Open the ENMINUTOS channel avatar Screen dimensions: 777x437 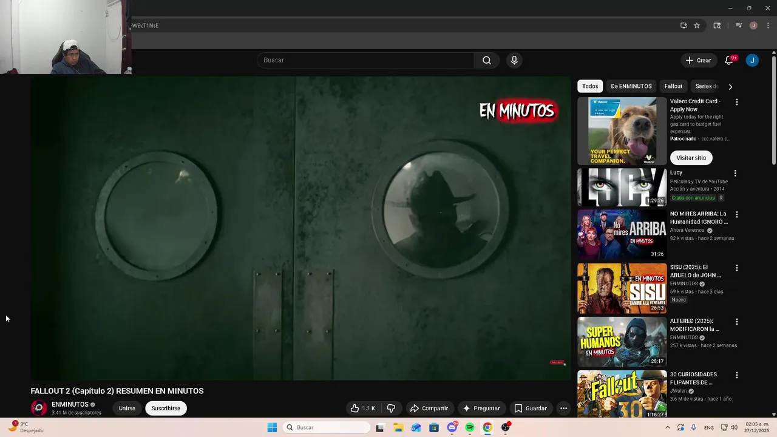click(39, 408)
